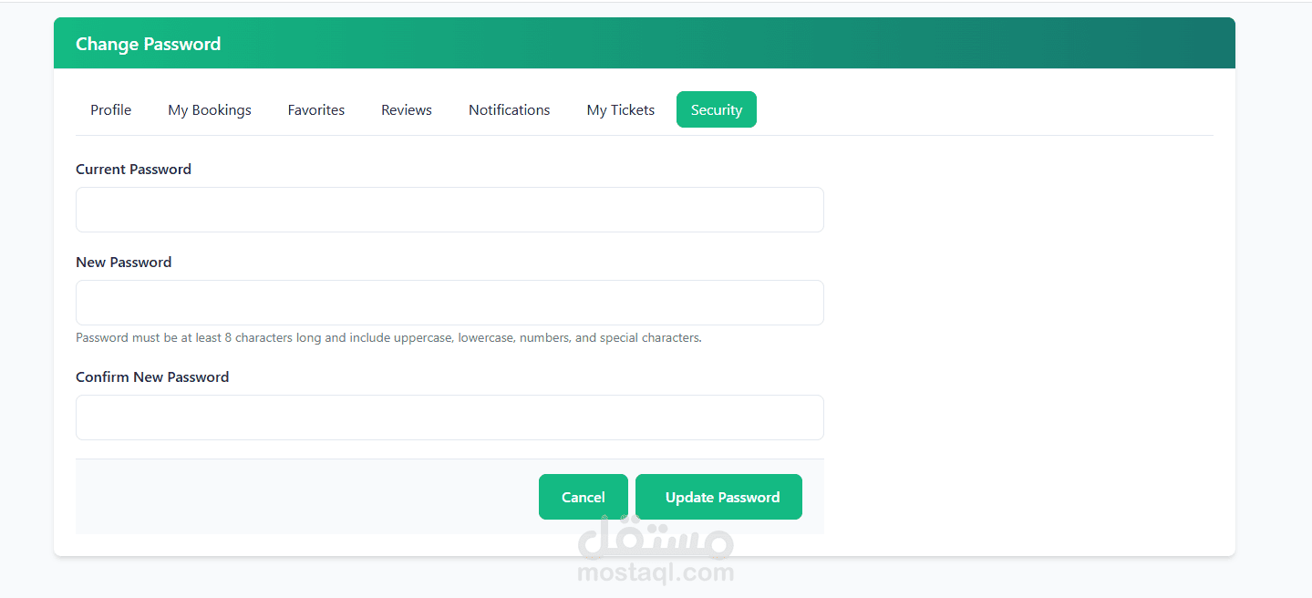Click the Cancel button
The width and height of the screenshot is (1312, 598).
tap(584, 497)
